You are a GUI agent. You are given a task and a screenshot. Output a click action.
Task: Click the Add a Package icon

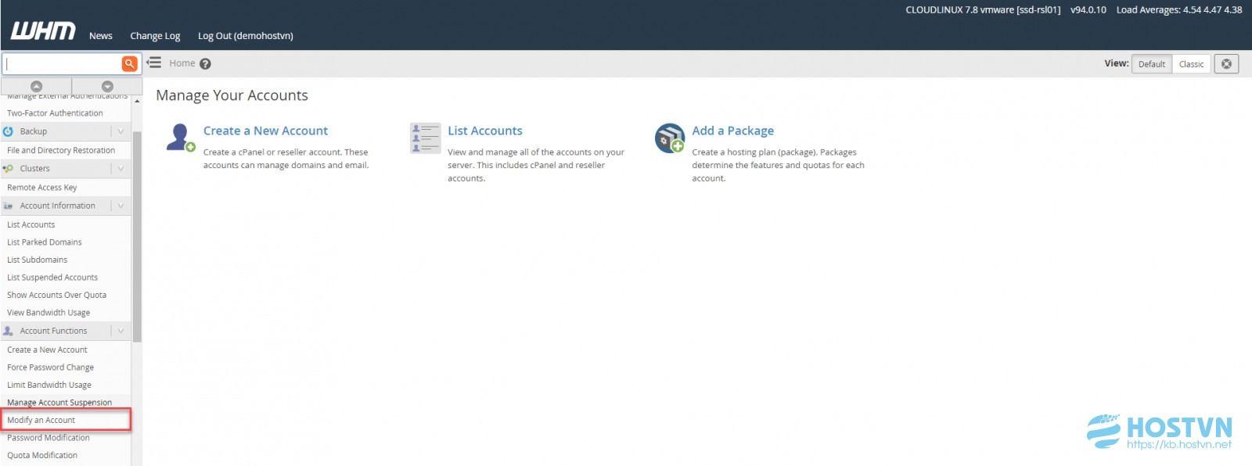tap(670, 138)
